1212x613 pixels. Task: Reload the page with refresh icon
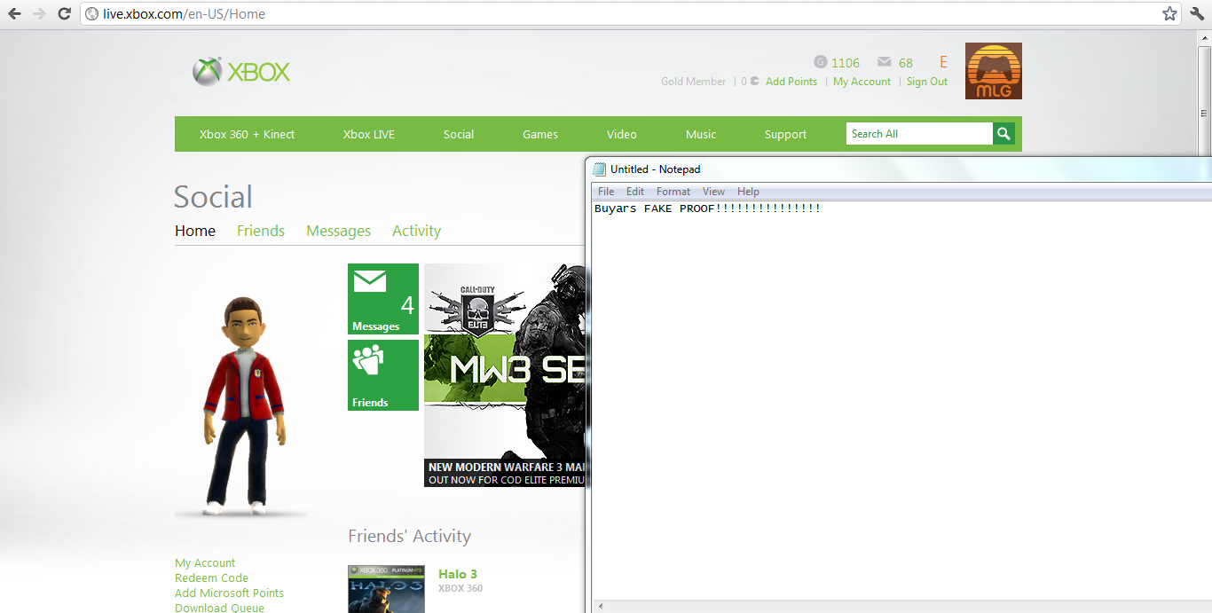click(64, 13)
